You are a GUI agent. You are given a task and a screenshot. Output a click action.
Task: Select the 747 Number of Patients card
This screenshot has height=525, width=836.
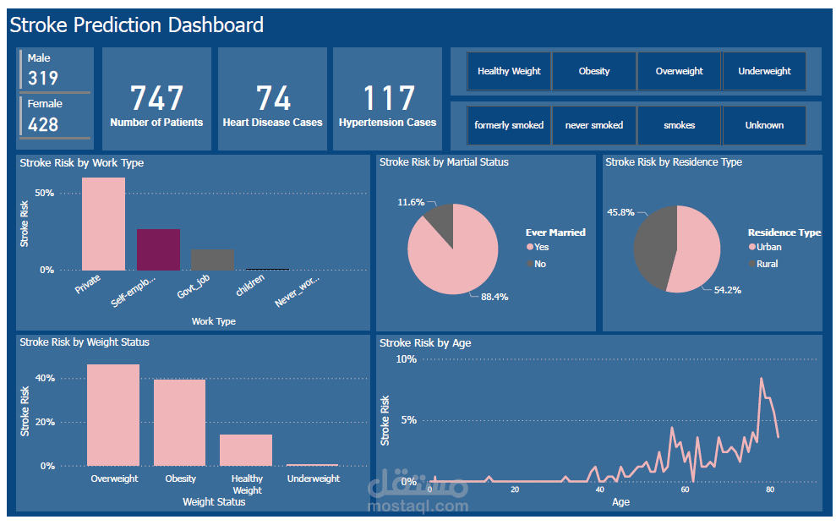coord(156,99)
